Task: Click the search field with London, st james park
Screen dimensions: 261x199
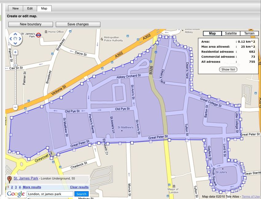Action: point(50,194)
